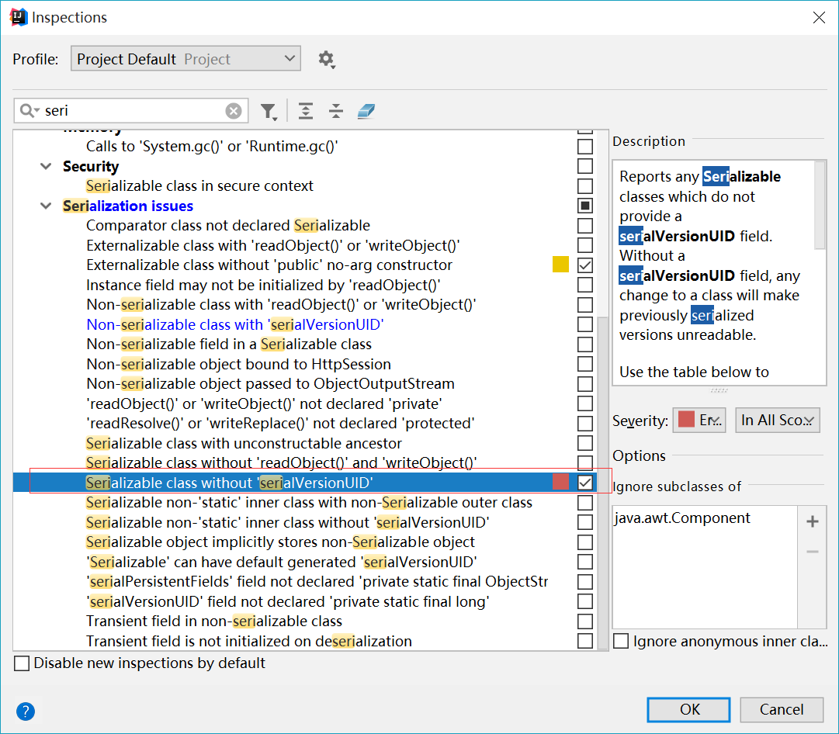Viewport: 839px width, 734px height.
Task: Click the description panel scrollbar
Action: (820, 206)
